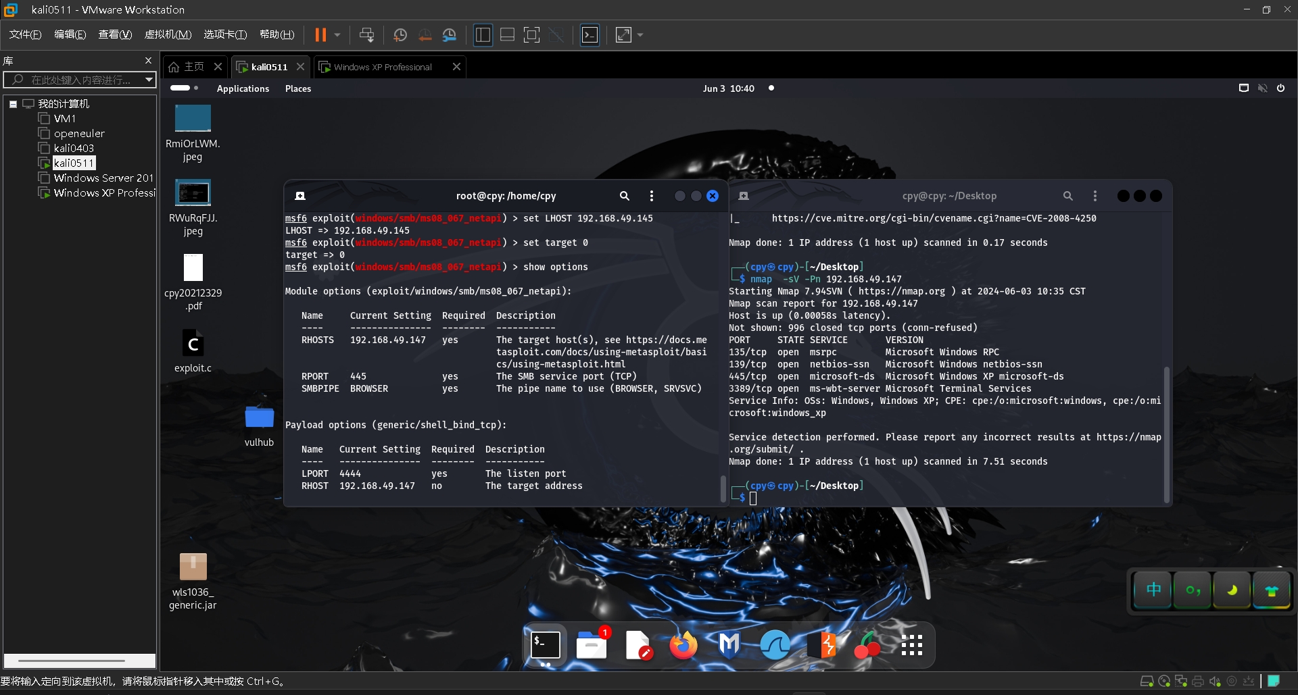The height and width of the screenshot is (695, 1298).
Task: Close the kali0511 tab
Action: click(x=300, y=66)
